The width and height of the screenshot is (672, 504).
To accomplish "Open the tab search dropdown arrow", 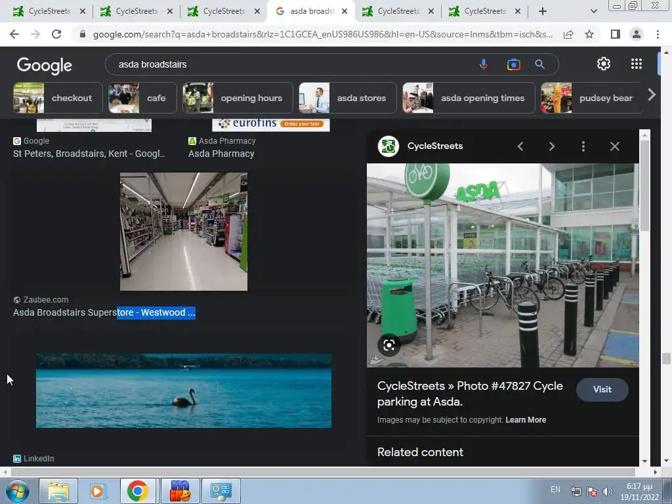I will 593,12.
